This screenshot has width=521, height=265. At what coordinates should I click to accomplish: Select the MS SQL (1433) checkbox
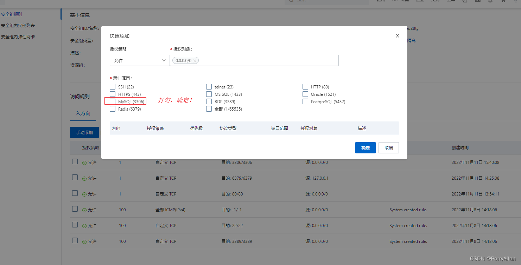[x=209, y=94]
